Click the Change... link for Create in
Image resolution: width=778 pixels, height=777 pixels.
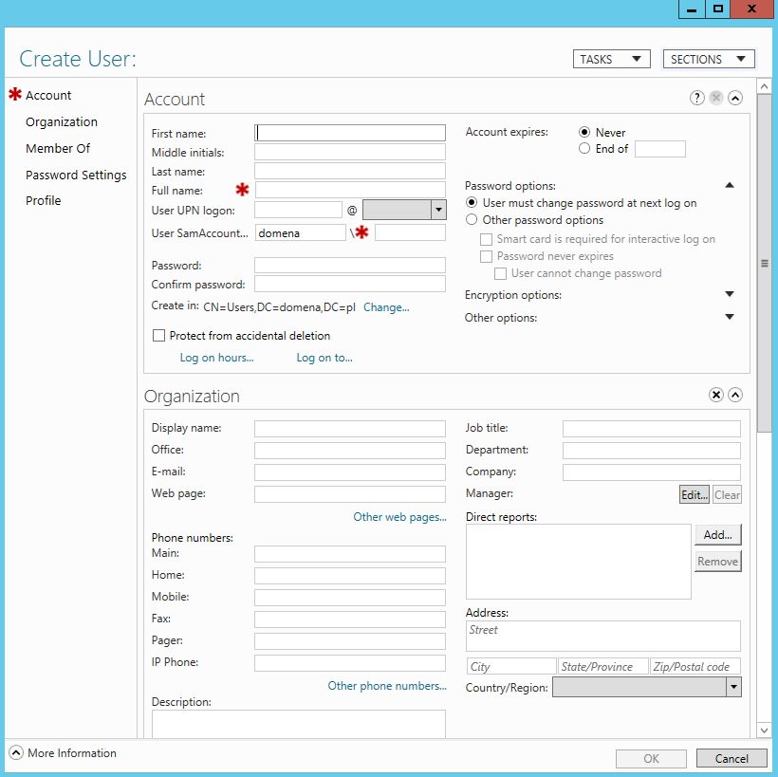pyautogui.click(x=386, y=307)
